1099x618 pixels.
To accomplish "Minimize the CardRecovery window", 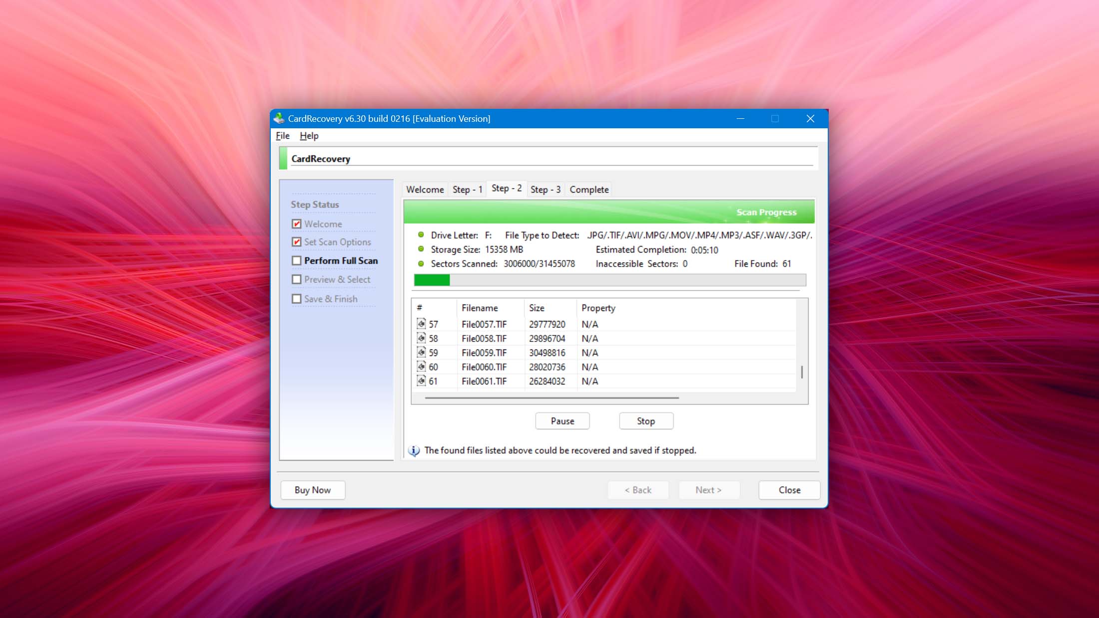I will click(x=740, y=118).
